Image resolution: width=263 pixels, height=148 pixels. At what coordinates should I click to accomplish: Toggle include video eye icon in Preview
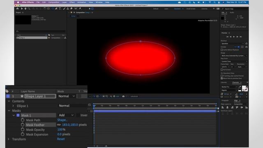pos(235,47)
